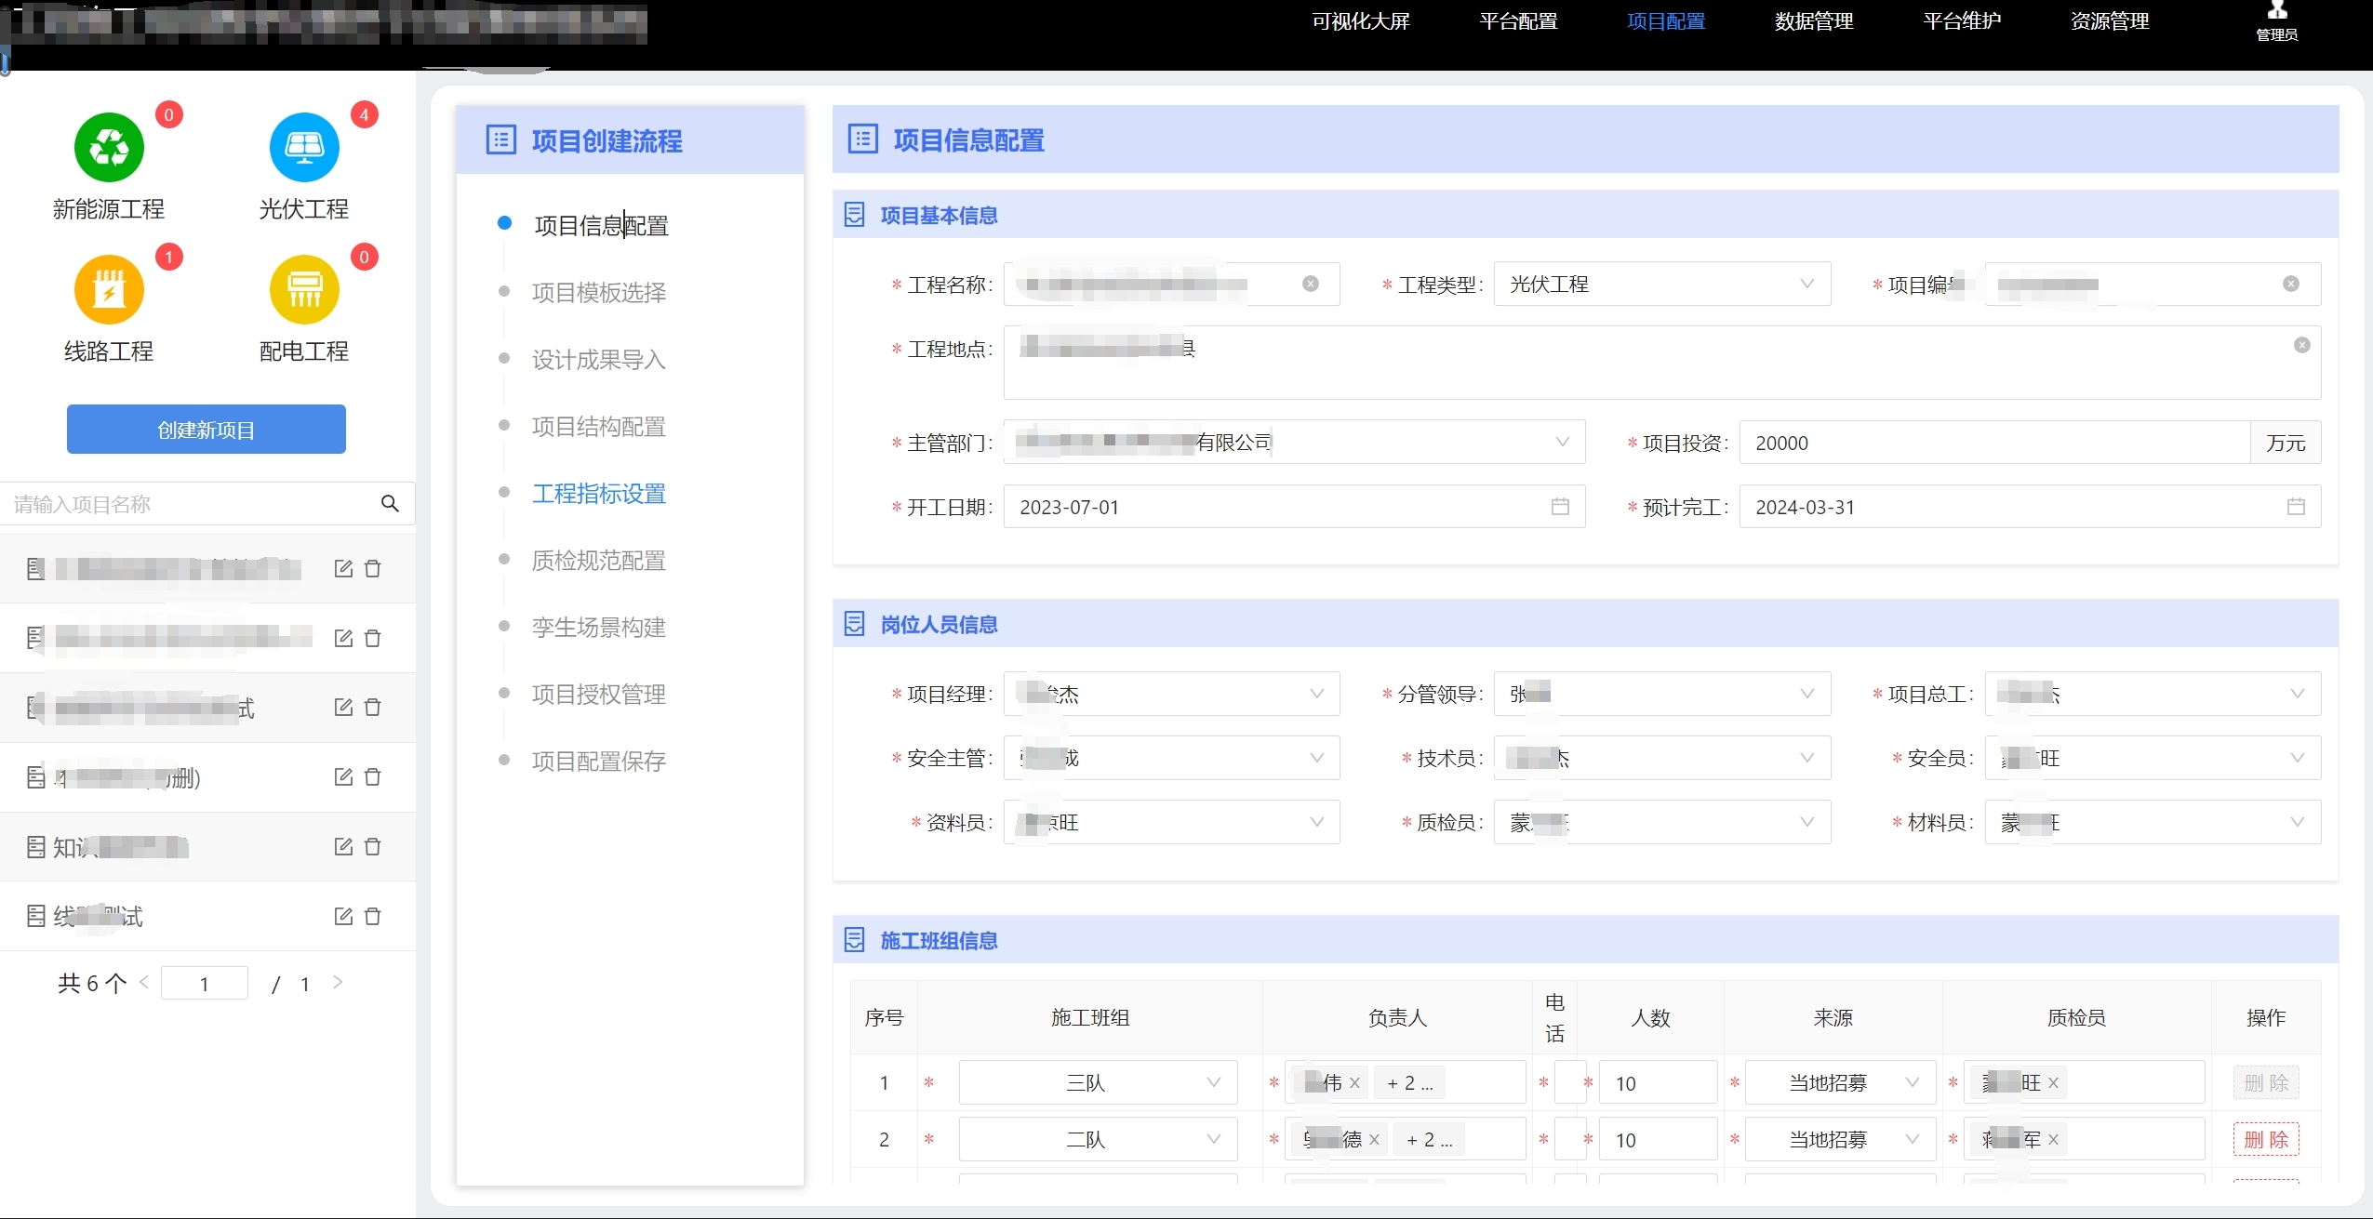The image size is (2373, 1219).
Task: Open the 技术员 dropdown
Action: pos(1662,758)
